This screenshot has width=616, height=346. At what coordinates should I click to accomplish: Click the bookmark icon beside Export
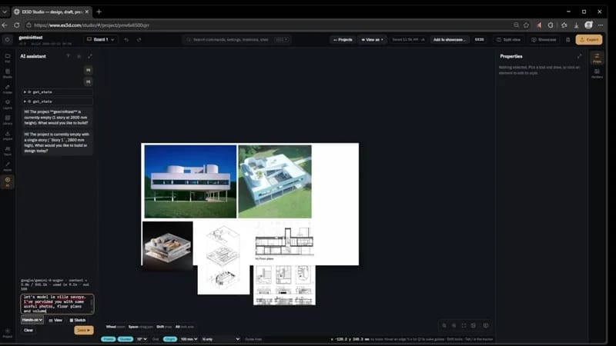567,40
